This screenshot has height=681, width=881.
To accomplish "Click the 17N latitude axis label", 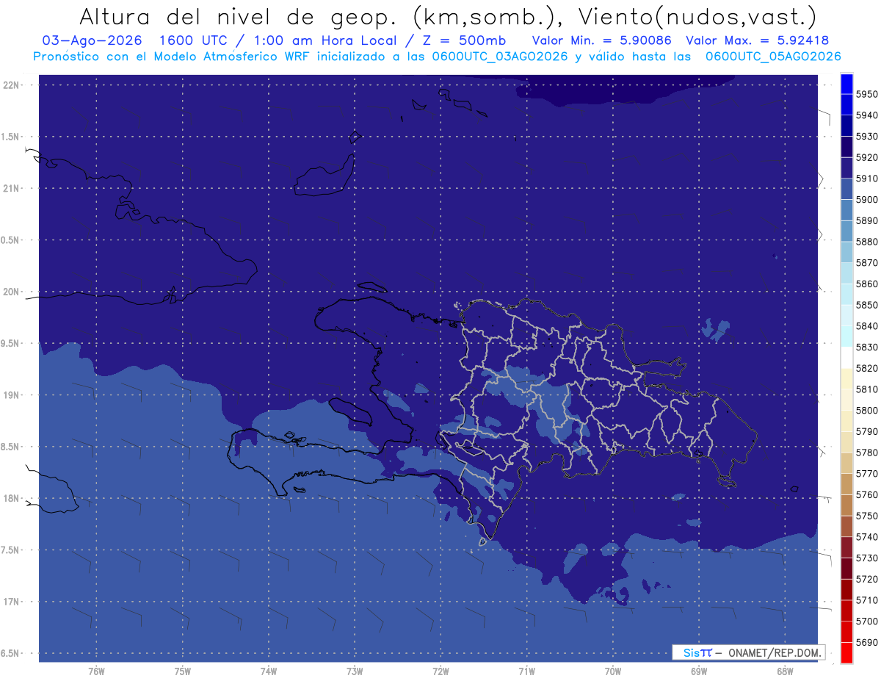I will [12, 602].
